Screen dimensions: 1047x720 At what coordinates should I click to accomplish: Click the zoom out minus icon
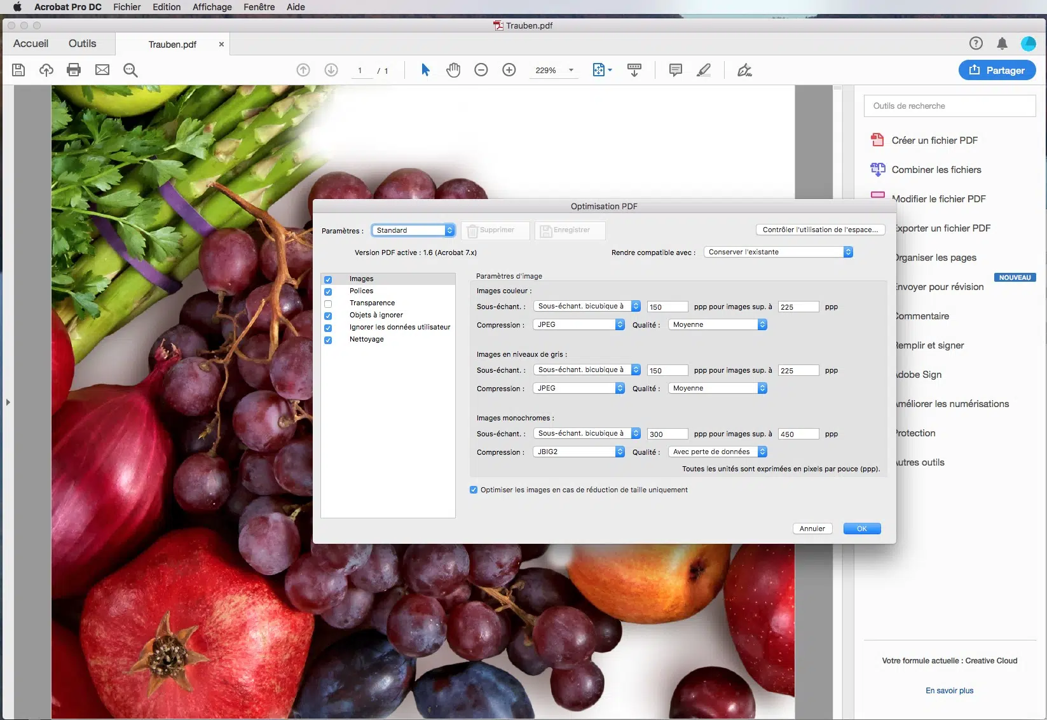point(481,70)
